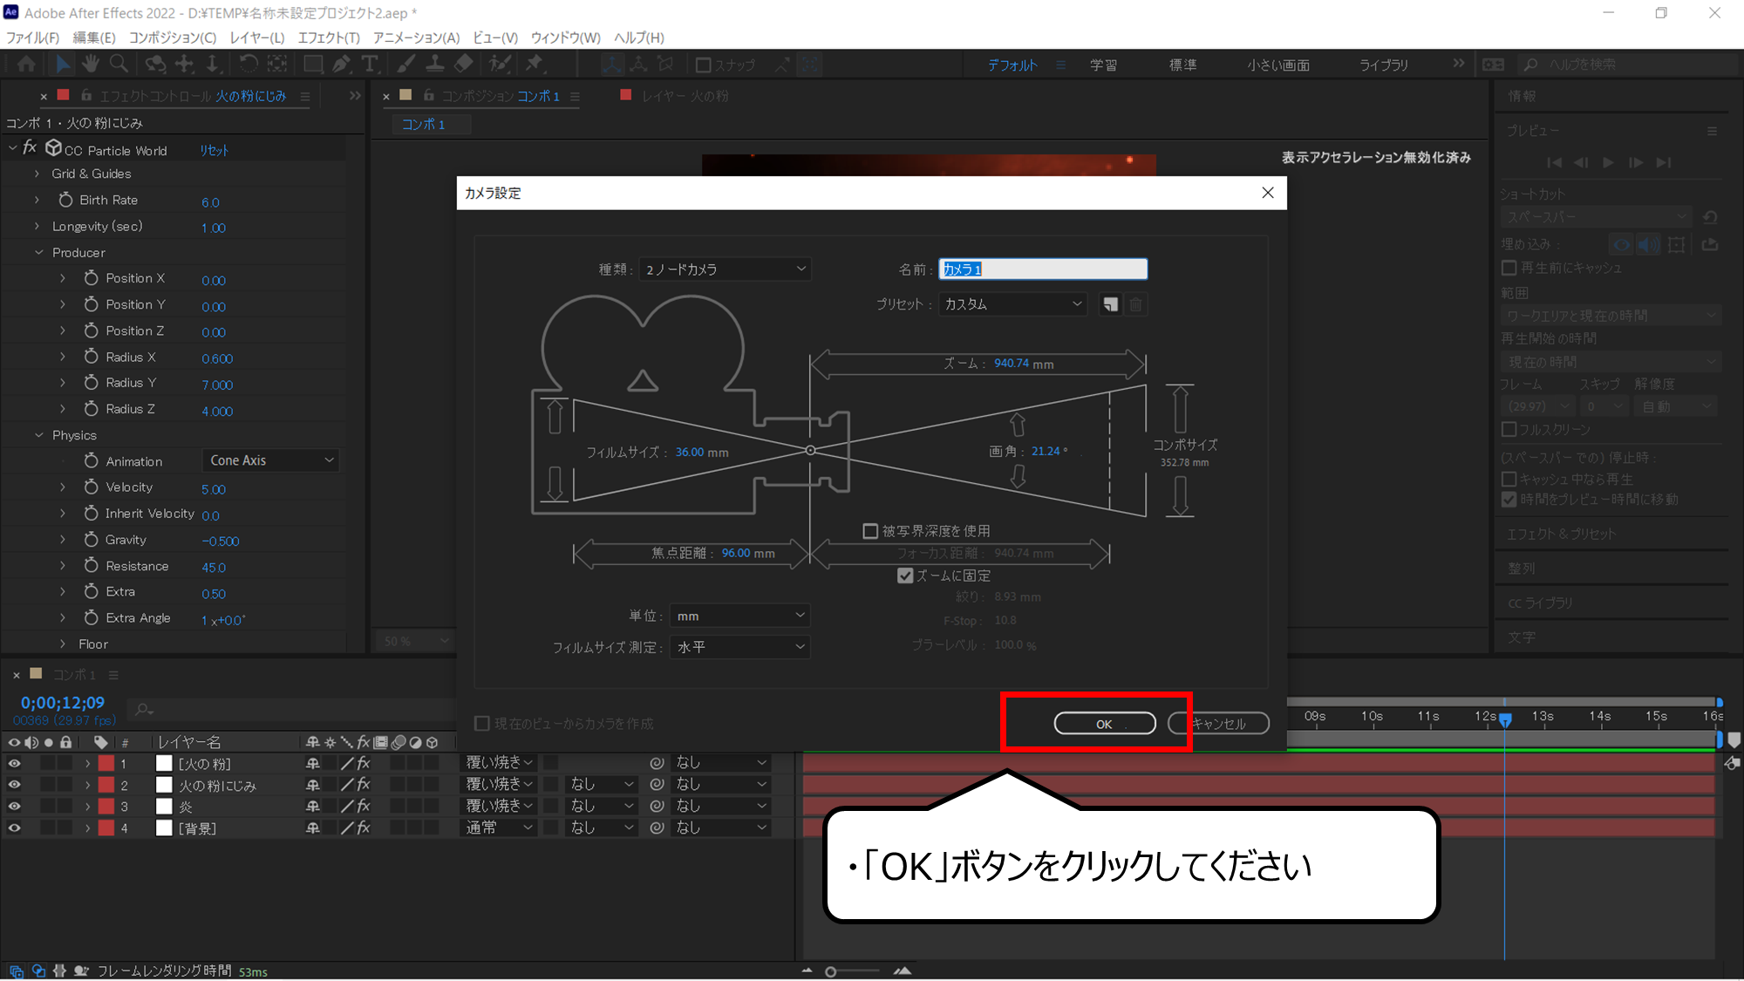Select the Rotation tool
1744x981 pixels.
click(x=249, y=64)
